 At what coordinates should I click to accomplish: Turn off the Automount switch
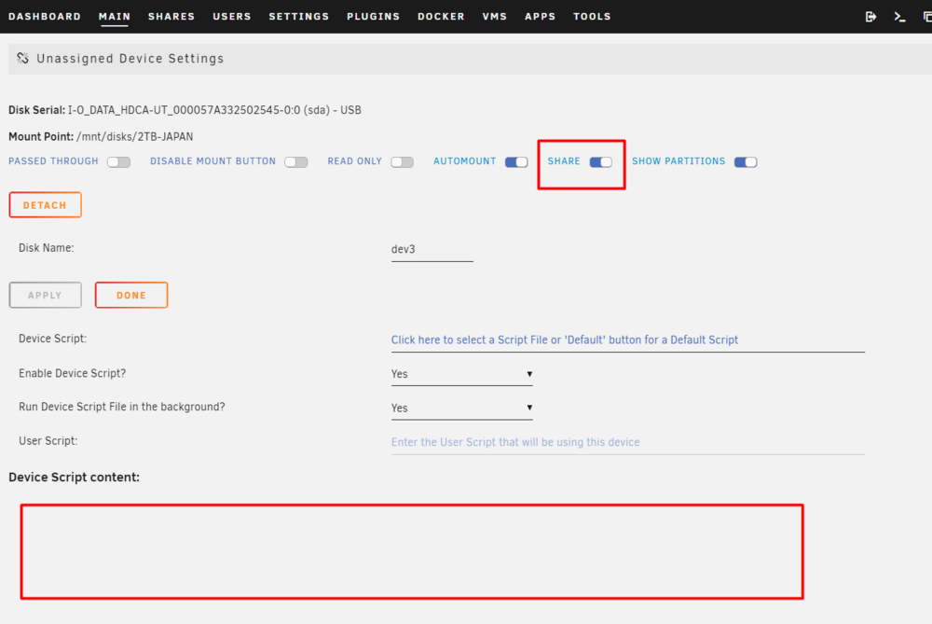(x=516, y=161)
